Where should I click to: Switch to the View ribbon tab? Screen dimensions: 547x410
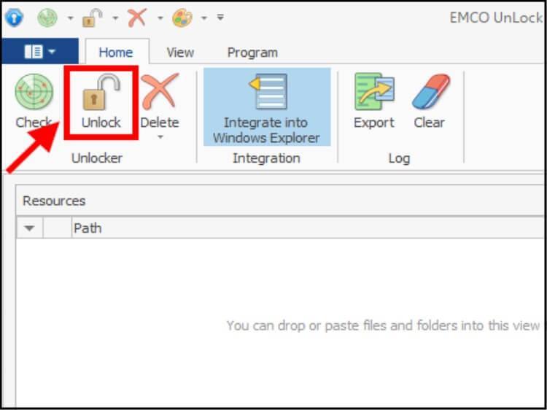click(180, 53)
